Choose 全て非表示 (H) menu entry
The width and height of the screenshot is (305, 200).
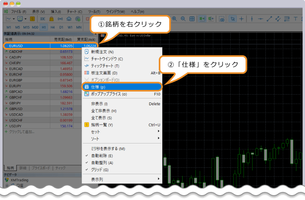click(122, 110)
